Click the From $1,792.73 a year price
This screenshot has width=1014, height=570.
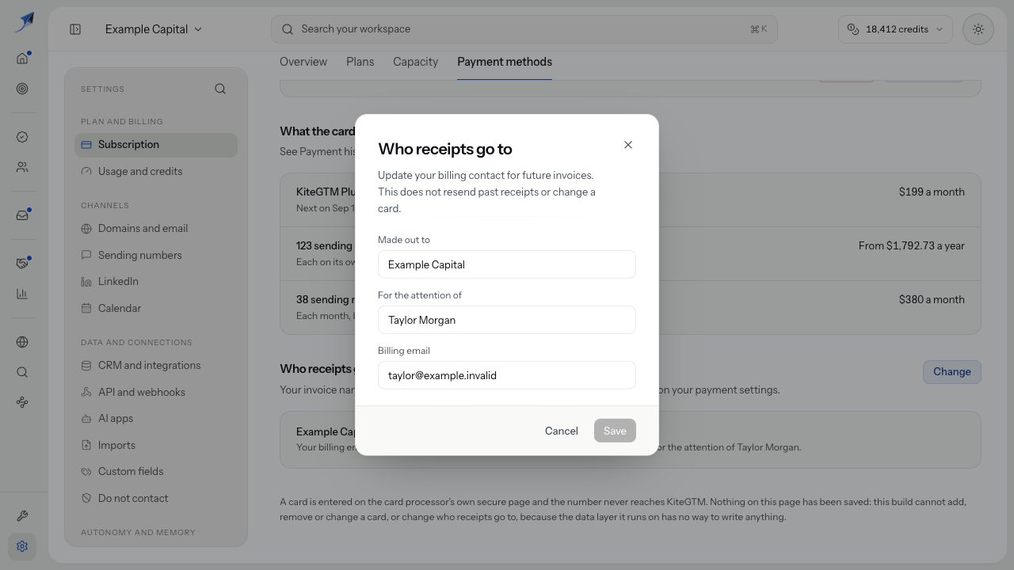[912, 245]
